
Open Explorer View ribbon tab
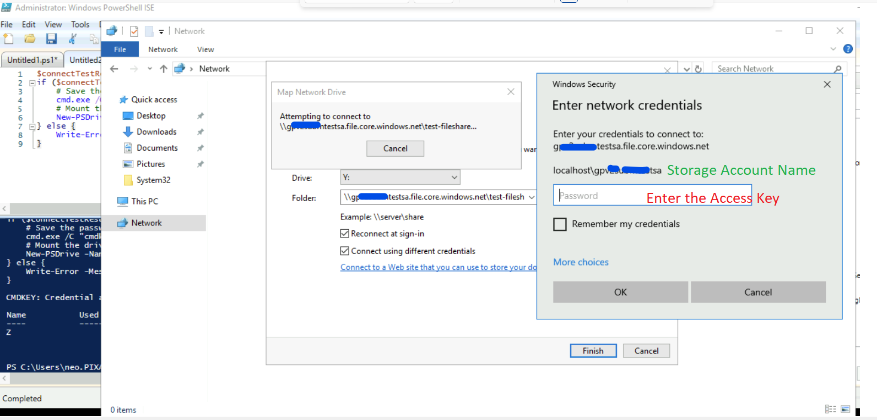click(x=205, y=49)
